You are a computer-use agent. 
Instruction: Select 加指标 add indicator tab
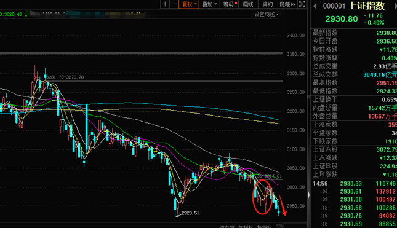point(246,227)
